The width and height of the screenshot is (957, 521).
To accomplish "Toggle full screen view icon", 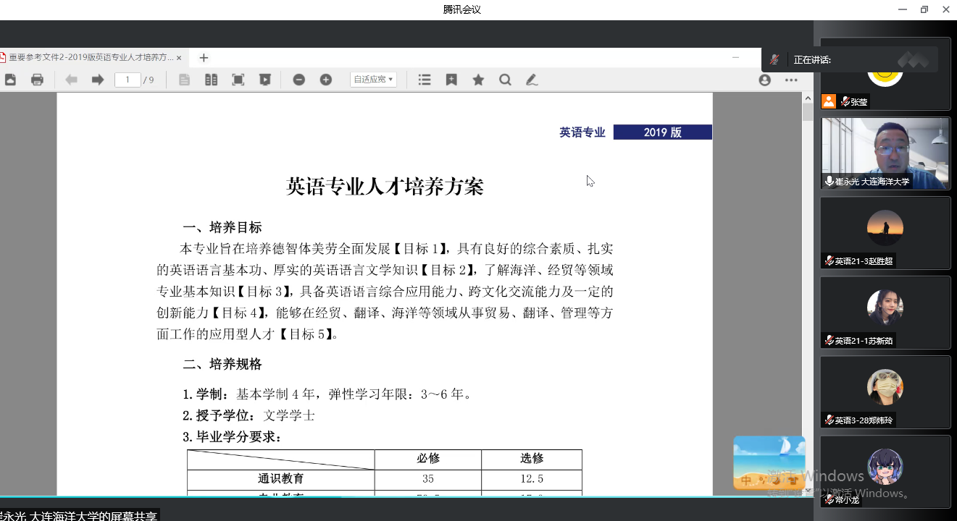I will (x=238, y=80).
